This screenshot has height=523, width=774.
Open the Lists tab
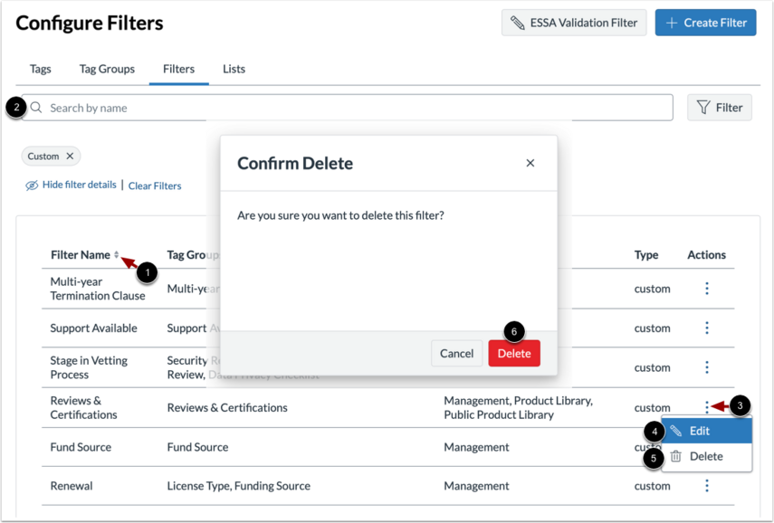click(234, 69)
